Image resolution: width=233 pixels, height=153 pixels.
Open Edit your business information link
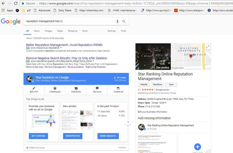pyautogui.click(x=153, y=112)
